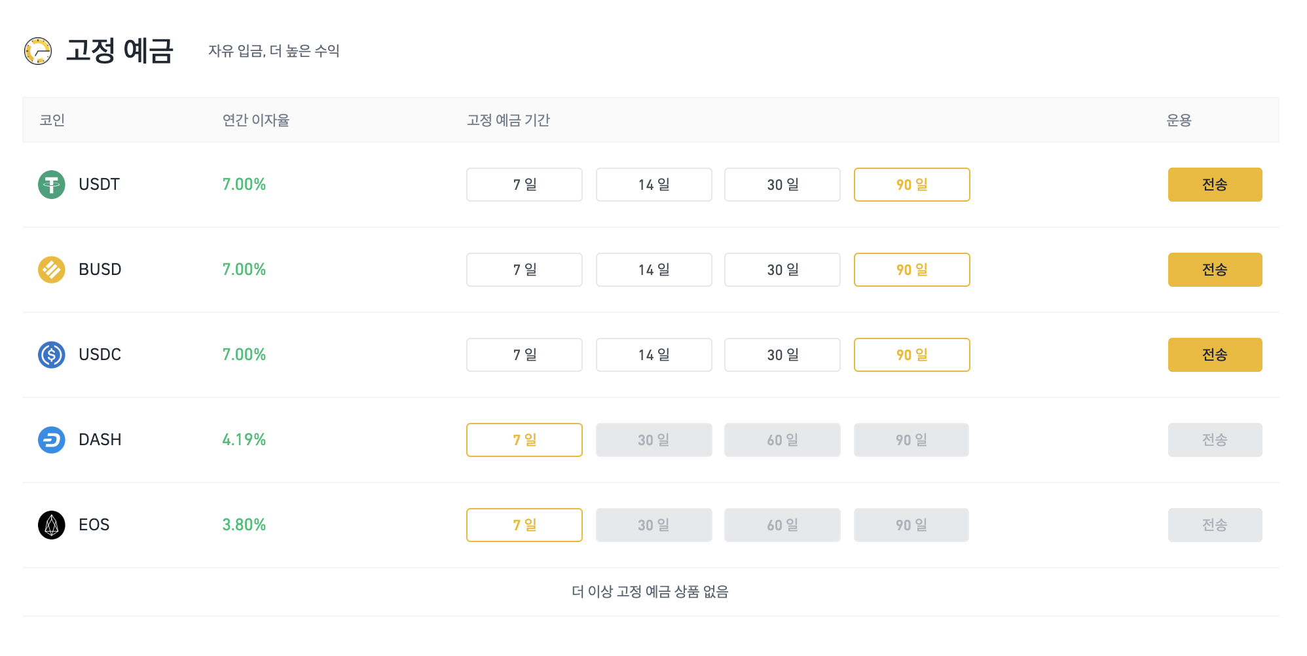Click the 연간 이자율 column header
This screenshot has width=1307, height=656.
coord(256,120)
